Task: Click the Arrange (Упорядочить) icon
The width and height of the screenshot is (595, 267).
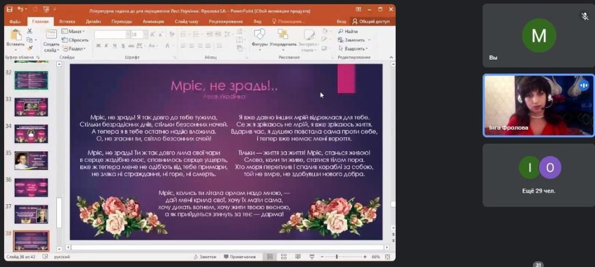Action: (x=283, y=36)
